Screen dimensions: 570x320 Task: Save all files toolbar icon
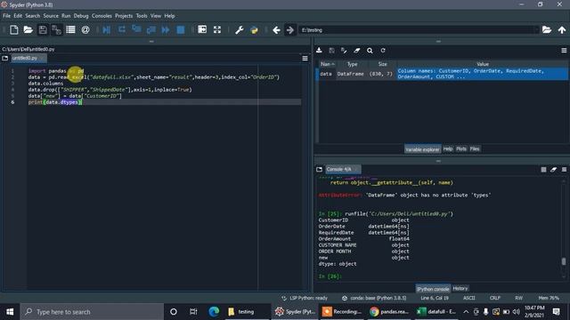56,29
